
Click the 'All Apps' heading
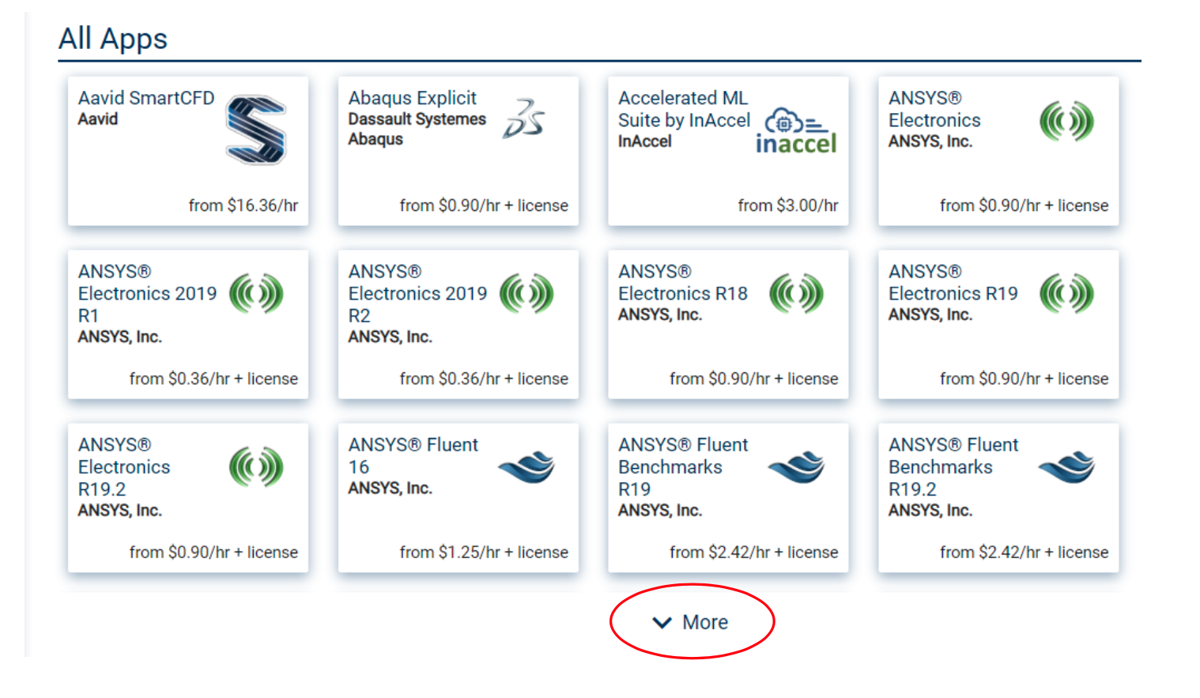113,39
